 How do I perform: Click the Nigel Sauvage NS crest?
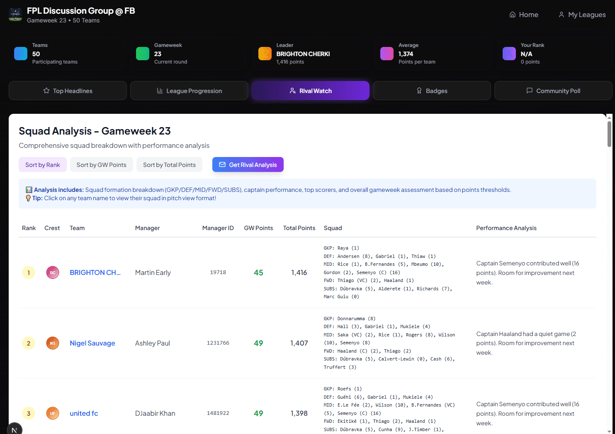coord(53,343)
